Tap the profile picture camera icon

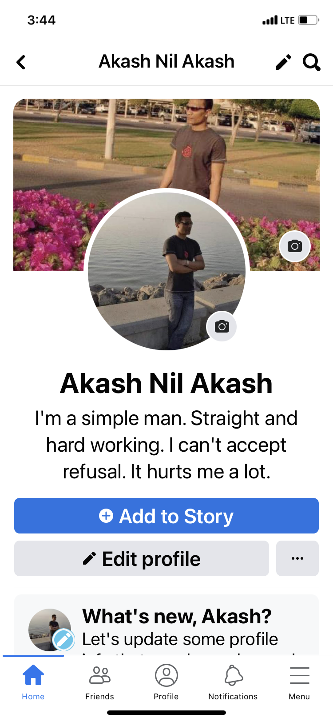click(x=222, y=327)
